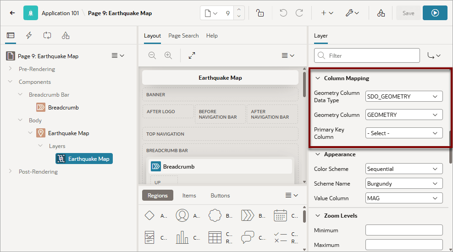The width and height of the screenshot is (453, 252).
Task: Pick the Chart region icon
Action: click(182, 237)
